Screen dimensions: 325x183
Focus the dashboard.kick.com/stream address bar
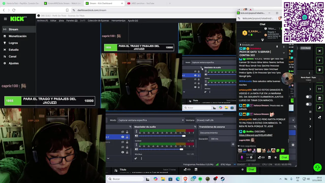[x=92, y=10]
